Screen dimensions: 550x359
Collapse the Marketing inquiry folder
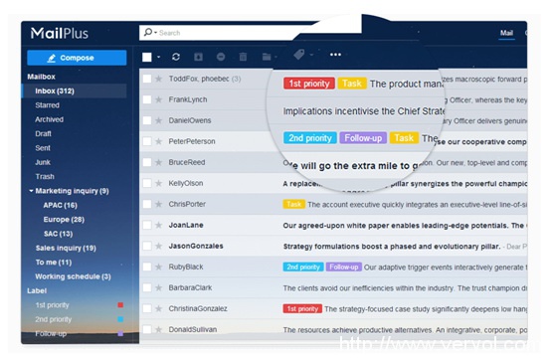pos(31,191)
